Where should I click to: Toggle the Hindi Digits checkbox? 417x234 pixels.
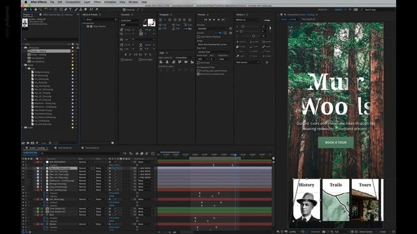pyautogui.click(x=140, y=60)
